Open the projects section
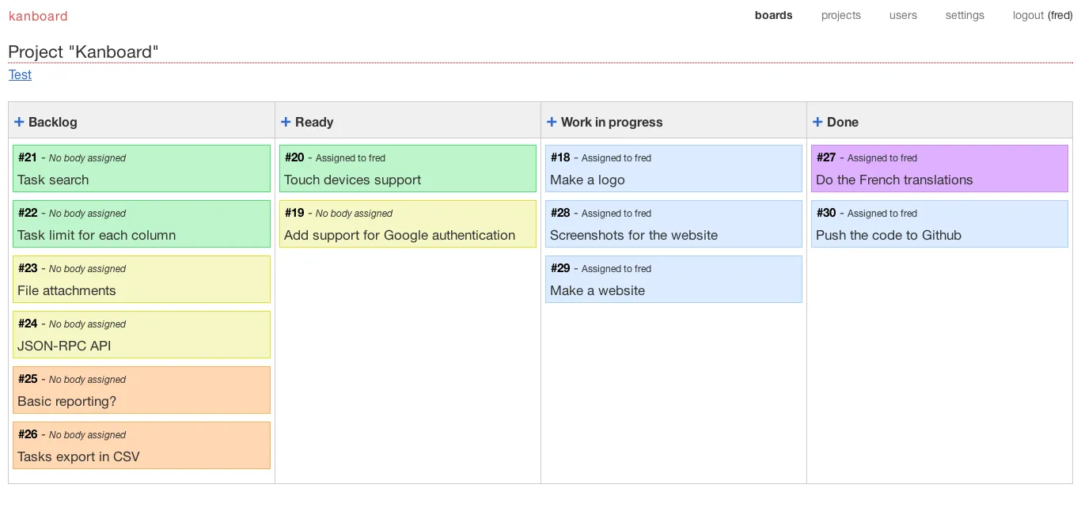The width and height of the screenshot is (1081, 530). tap(840, 15)
